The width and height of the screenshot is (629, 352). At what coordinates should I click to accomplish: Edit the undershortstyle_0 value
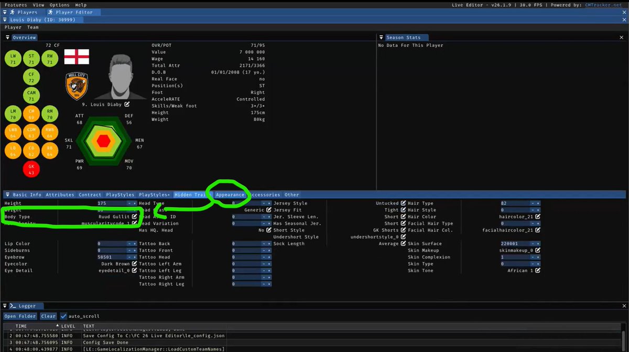point(403,237)
